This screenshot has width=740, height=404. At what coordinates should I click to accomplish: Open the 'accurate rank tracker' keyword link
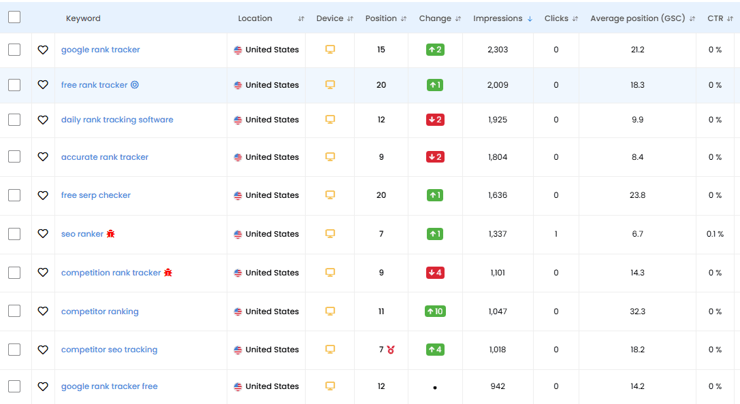(105, 157)
